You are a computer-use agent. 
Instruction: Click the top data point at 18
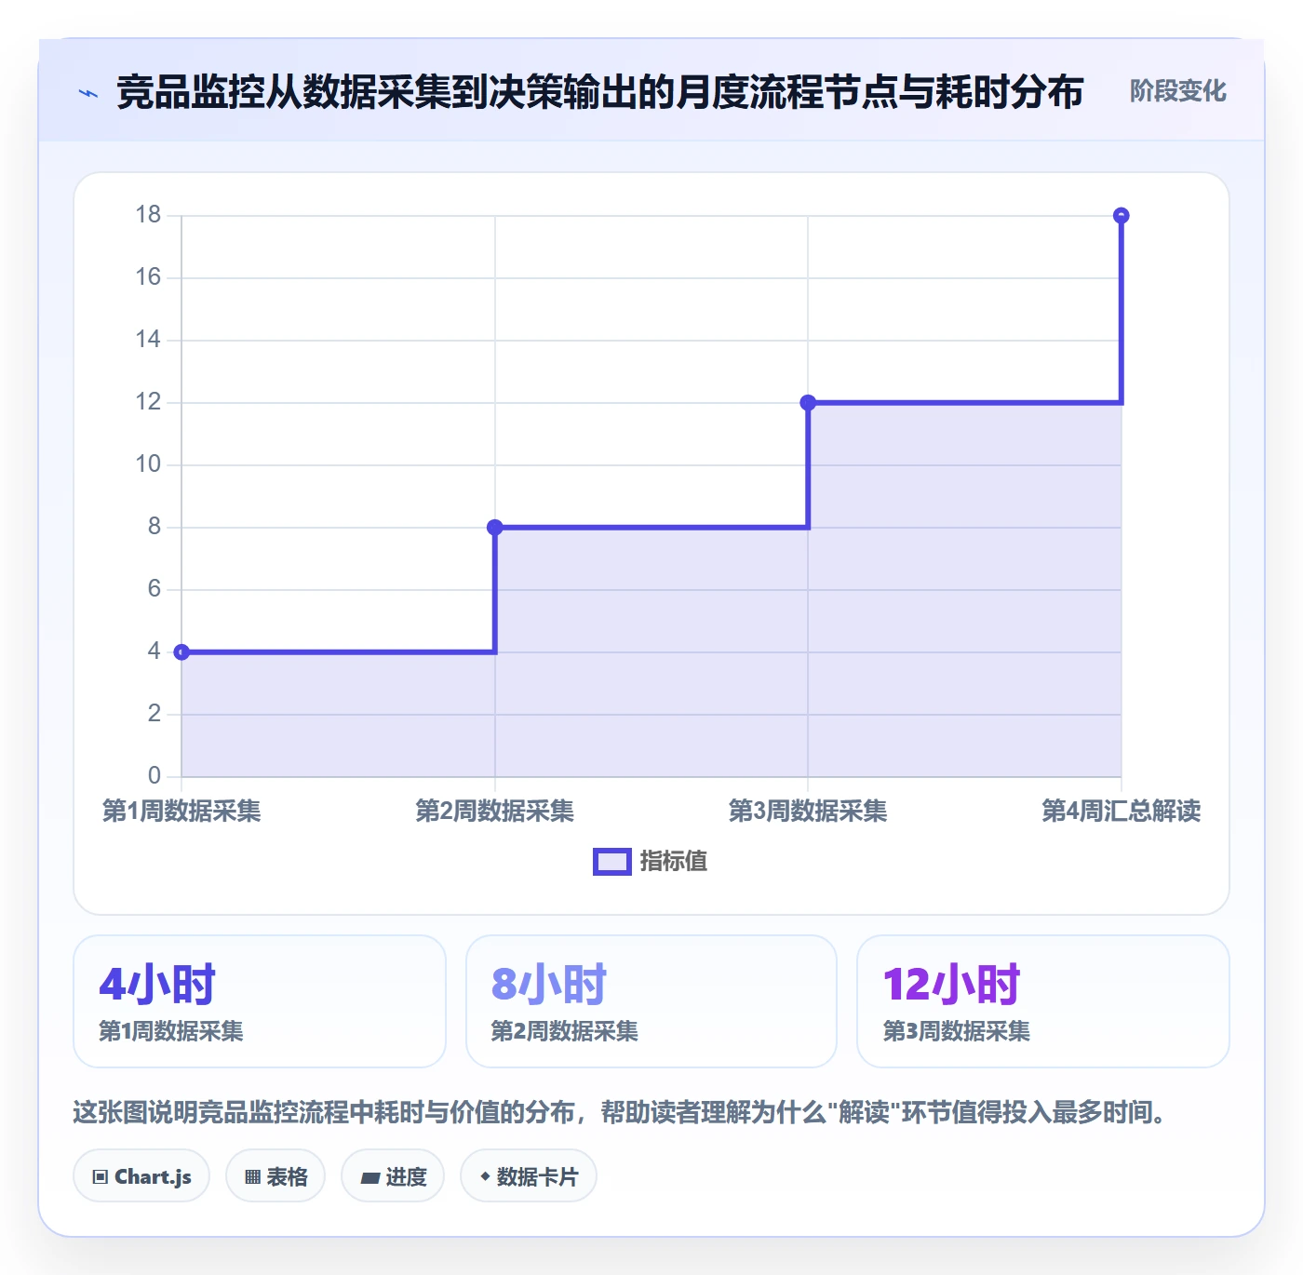1122,216
